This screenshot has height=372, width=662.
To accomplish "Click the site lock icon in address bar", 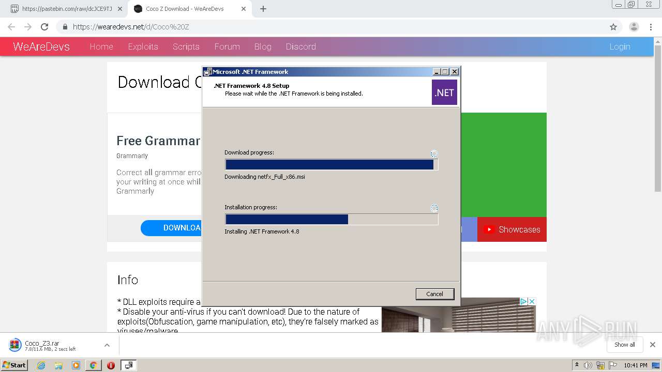I will 65,27.
